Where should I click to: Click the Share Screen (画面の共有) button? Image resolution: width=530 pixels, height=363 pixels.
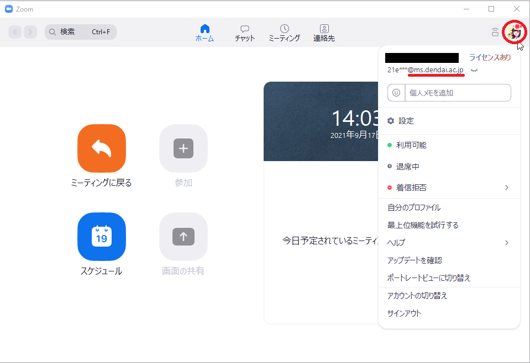click(183, 237)
